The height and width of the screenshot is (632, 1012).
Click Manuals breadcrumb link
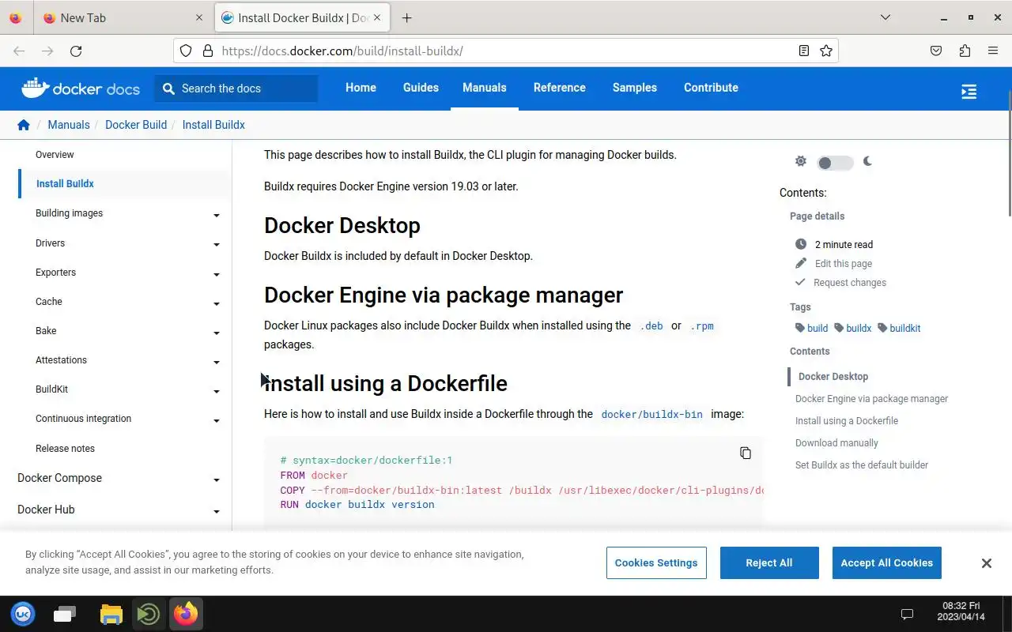pos(69,125)
